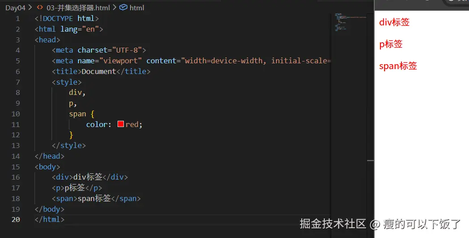Click red "p标签" text in browser preview
Image resolution: width=469 pixels, height=238 pixels.
(x=391, y=44)
